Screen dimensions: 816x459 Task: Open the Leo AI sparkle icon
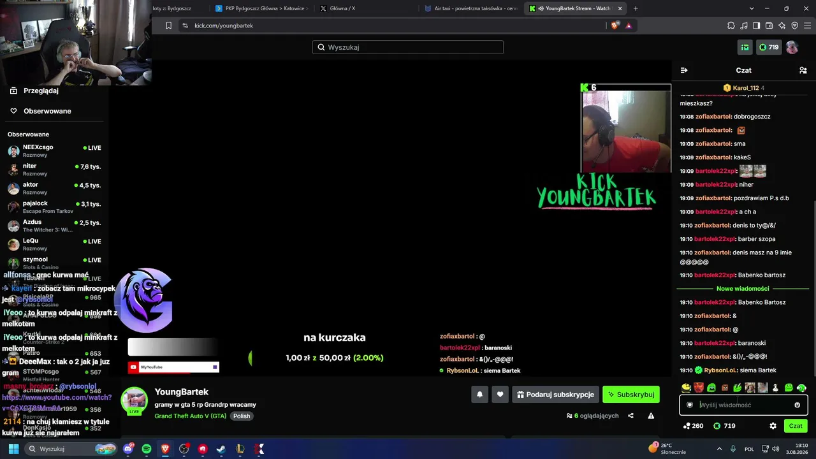(x=782, y=25)
